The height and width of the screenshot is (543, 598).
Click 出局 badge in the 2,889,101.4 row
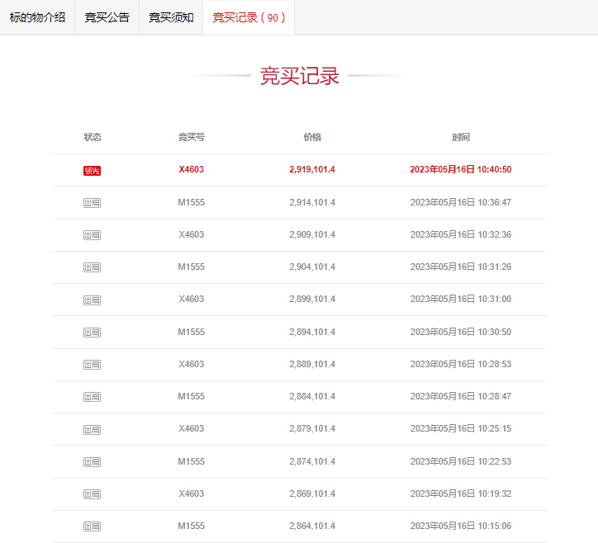tap(92, 365)
